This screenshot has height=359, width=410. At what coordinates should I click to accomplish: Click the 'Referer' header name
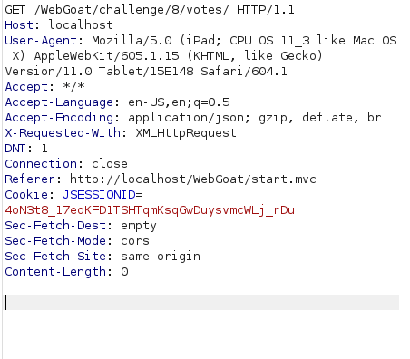(x=30, y=179)
